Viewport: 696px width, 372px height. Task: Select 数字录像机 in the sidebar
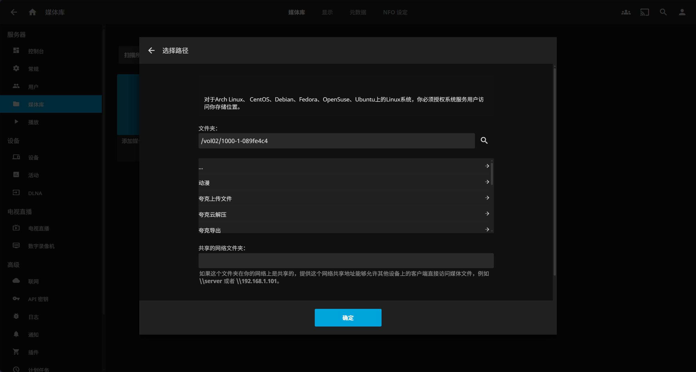point(41,246)
